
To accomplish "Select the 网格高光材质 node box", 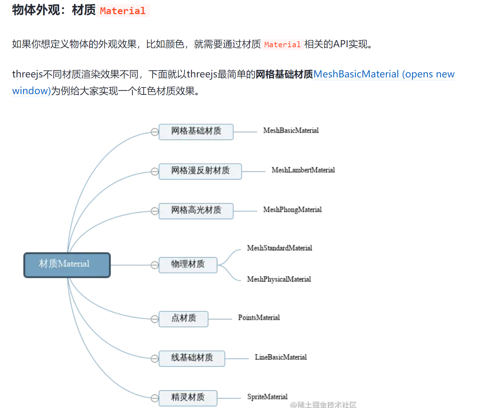I will click(196, 211).
